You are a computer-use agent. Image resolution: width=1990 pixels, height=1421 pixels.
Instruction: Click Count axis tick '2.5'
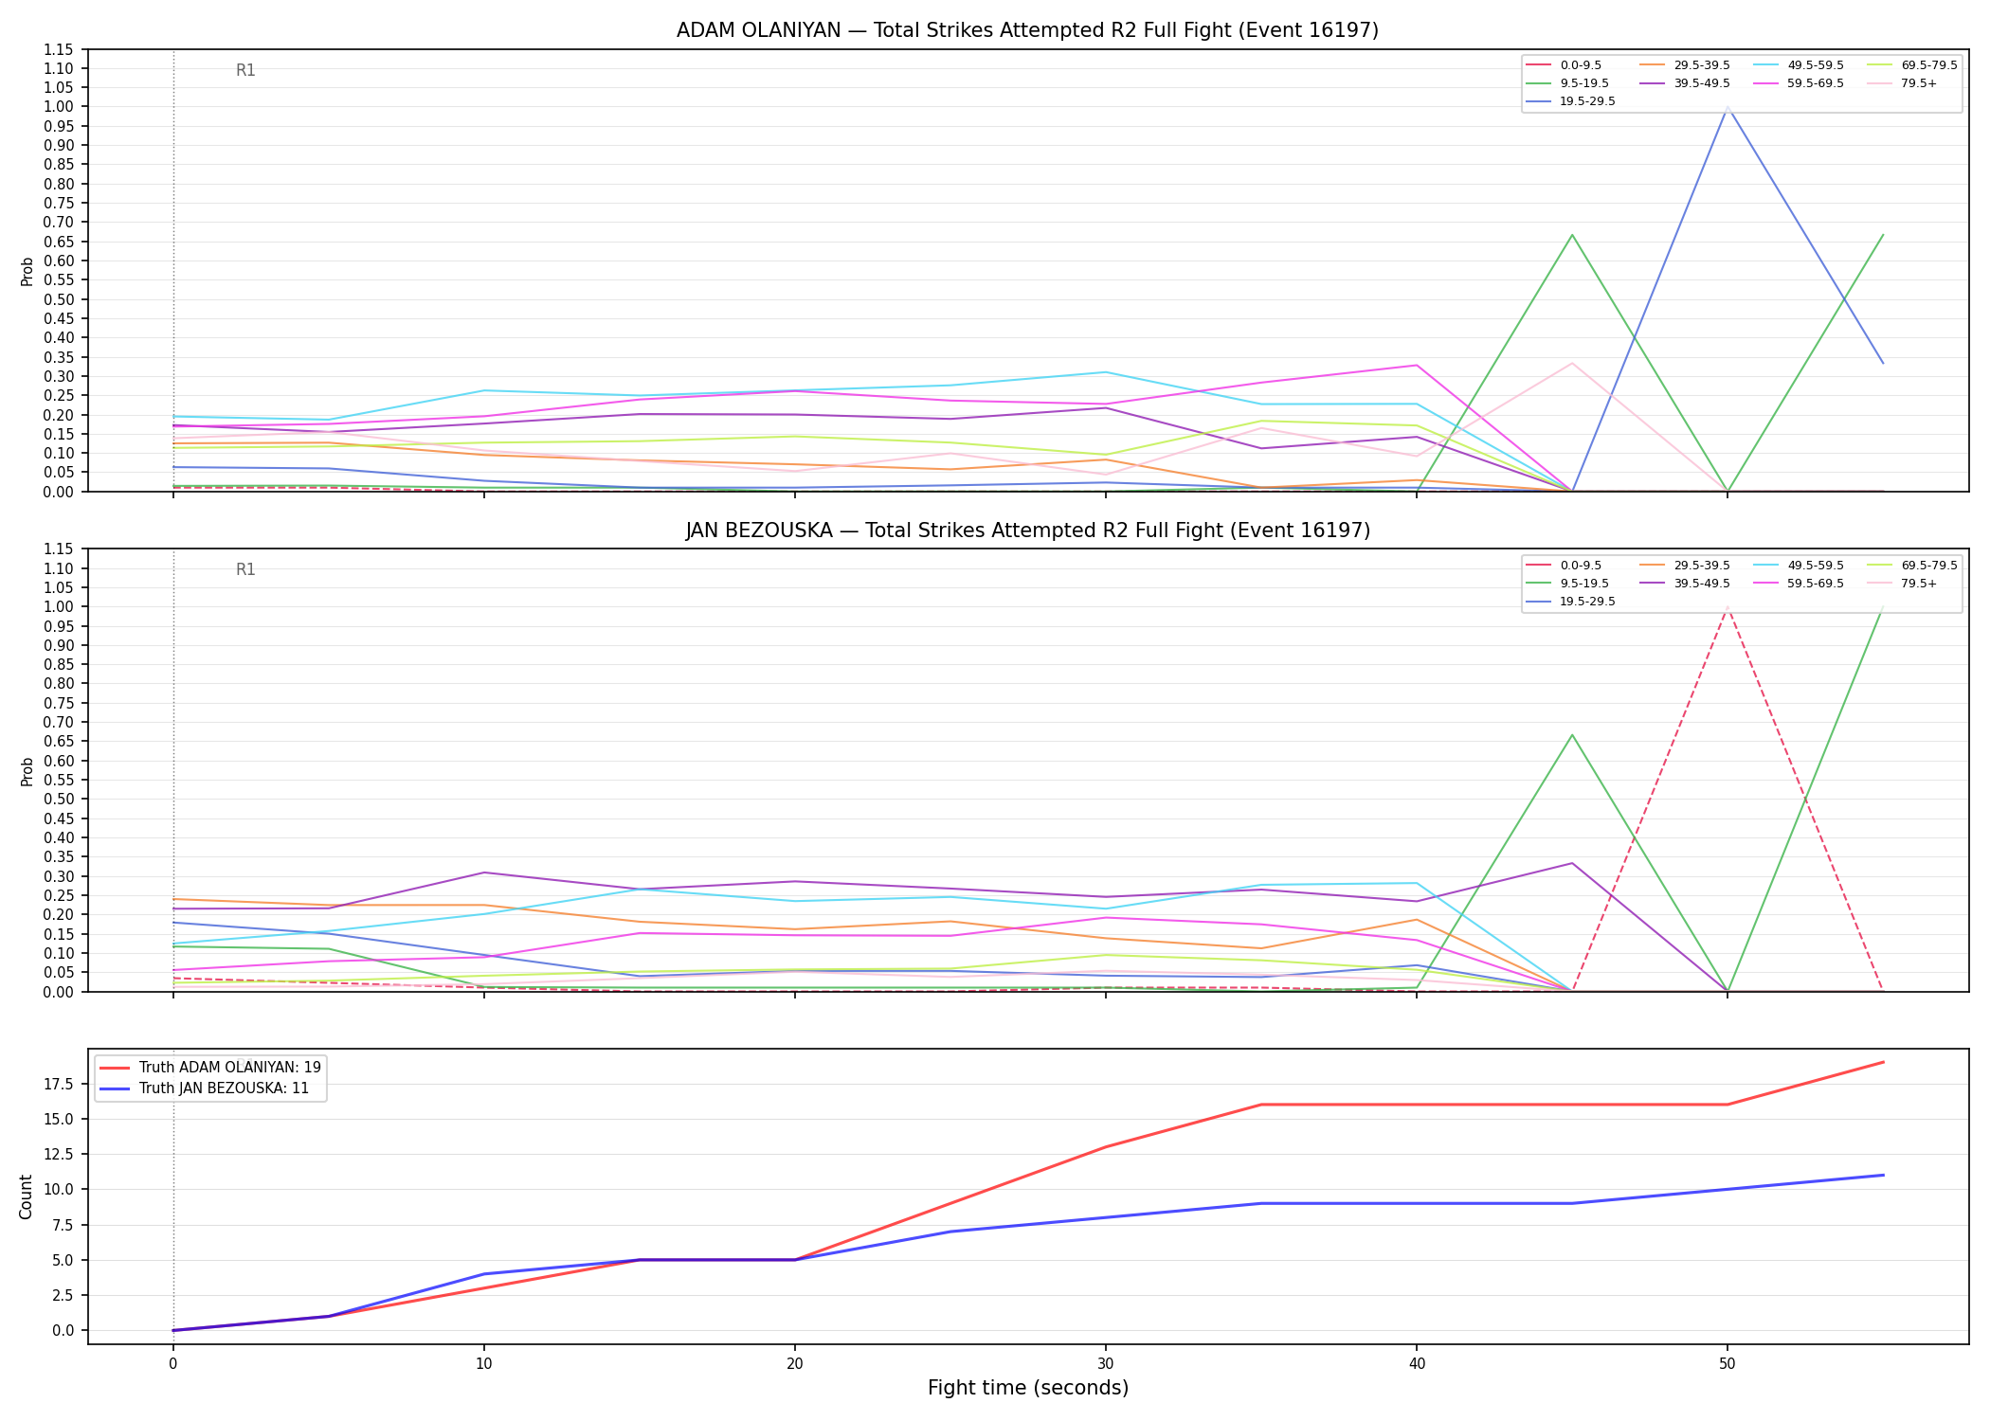tap(64, 1295)
